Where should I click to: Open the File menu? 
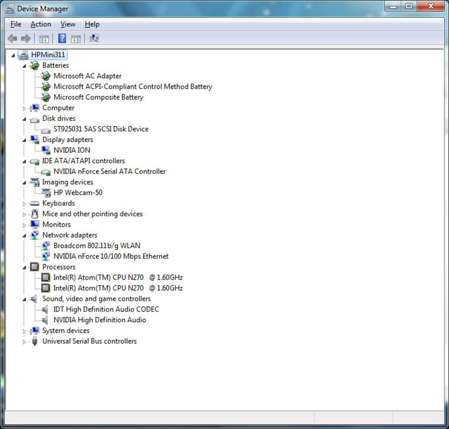[16, 24]
